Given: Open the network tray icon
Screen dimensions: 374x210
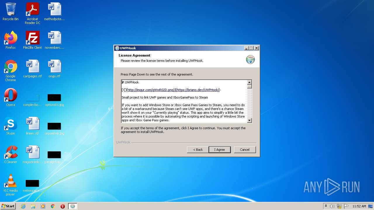Looking at the screenshot, I should point(339,206).
